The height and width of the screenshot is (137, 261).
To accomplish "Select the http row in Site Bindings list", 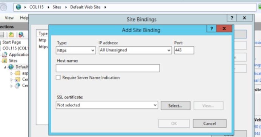I will [43, 40].
